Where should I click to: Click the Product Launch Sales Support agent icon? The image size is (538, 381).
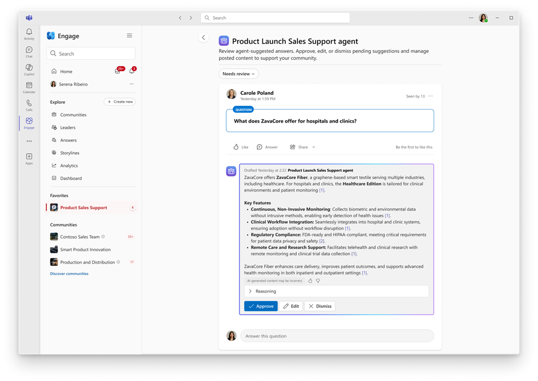tap(223, 41)
